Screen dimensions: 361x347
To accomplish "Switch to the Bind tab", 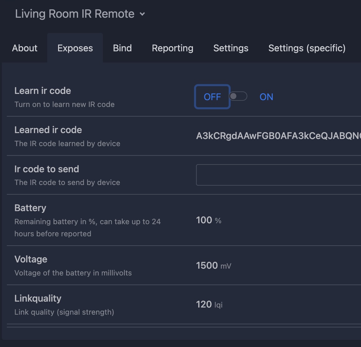I will [122, 48].
